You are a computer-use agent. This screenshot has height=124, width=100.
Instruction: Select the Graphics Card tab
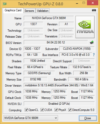[x=13, y=10]
